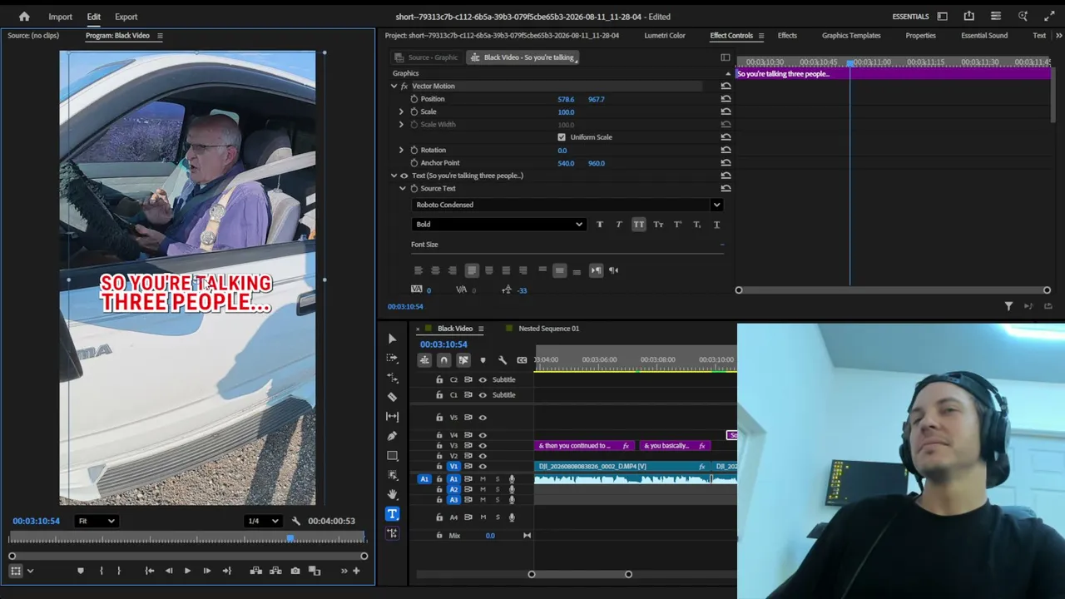Screen dimensions: 1065x599
Task: Mark Out point in Program monitor
Action: (119, 571)
